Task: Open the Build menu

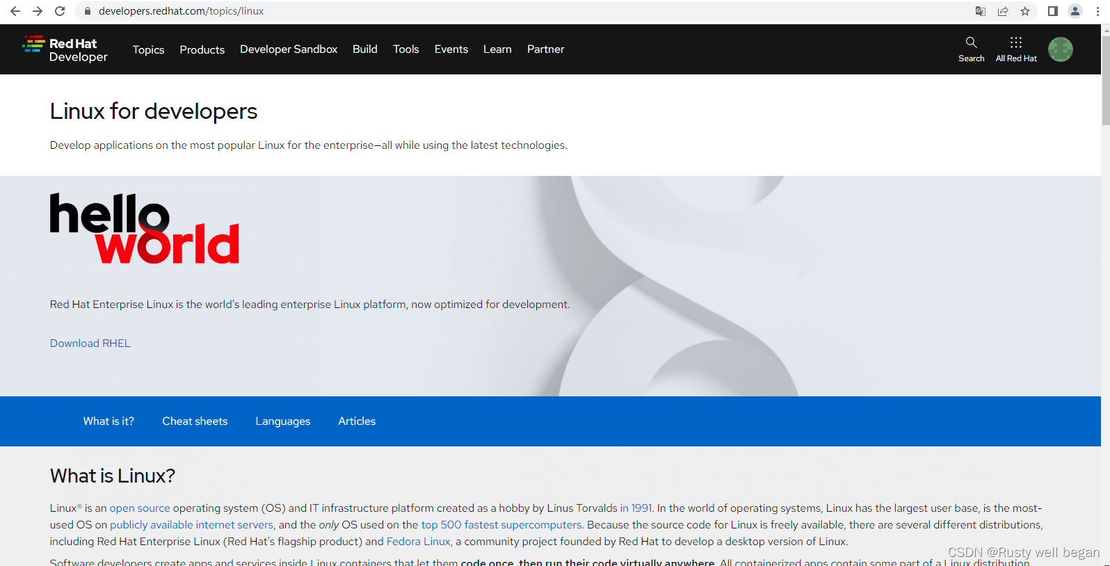Action: [x=365, y=49]
